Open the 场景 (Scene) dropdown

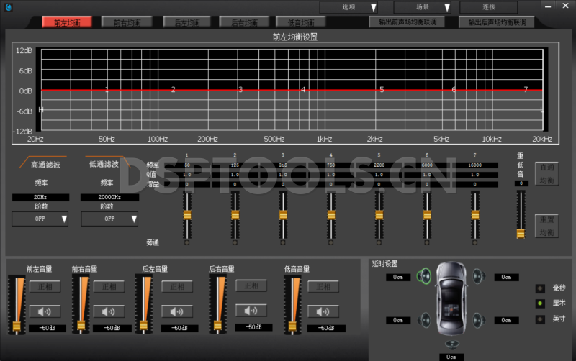click(423, 7)
